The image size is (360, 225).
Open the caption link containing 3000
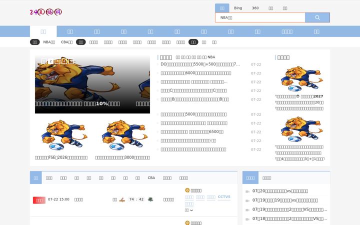pos(122,157)
